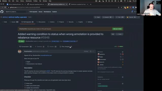Open the Assignees settings gear
The image size is (162, 91).
tap(123, 77)
